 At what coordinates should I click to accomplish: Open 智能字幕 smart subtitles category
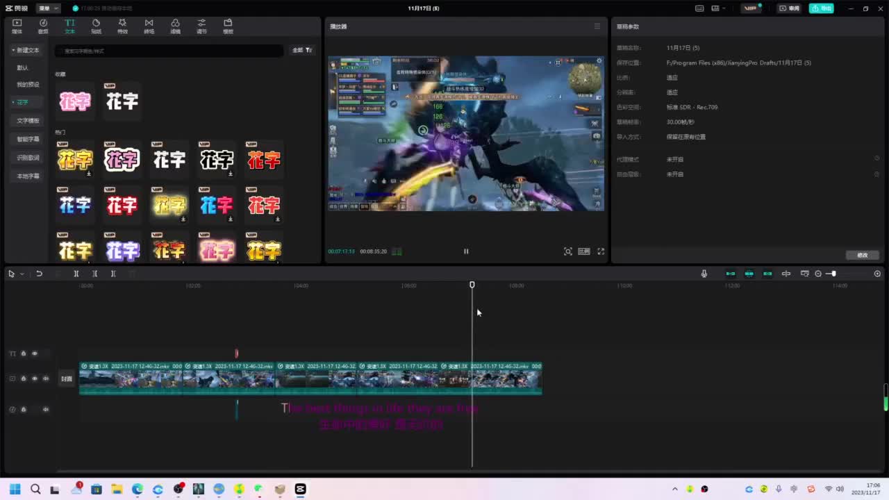pos(28,139)
